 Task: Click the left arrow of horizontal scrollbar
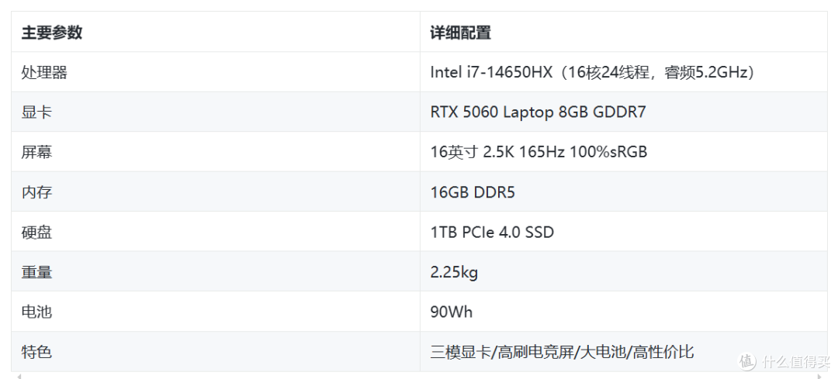19,377
